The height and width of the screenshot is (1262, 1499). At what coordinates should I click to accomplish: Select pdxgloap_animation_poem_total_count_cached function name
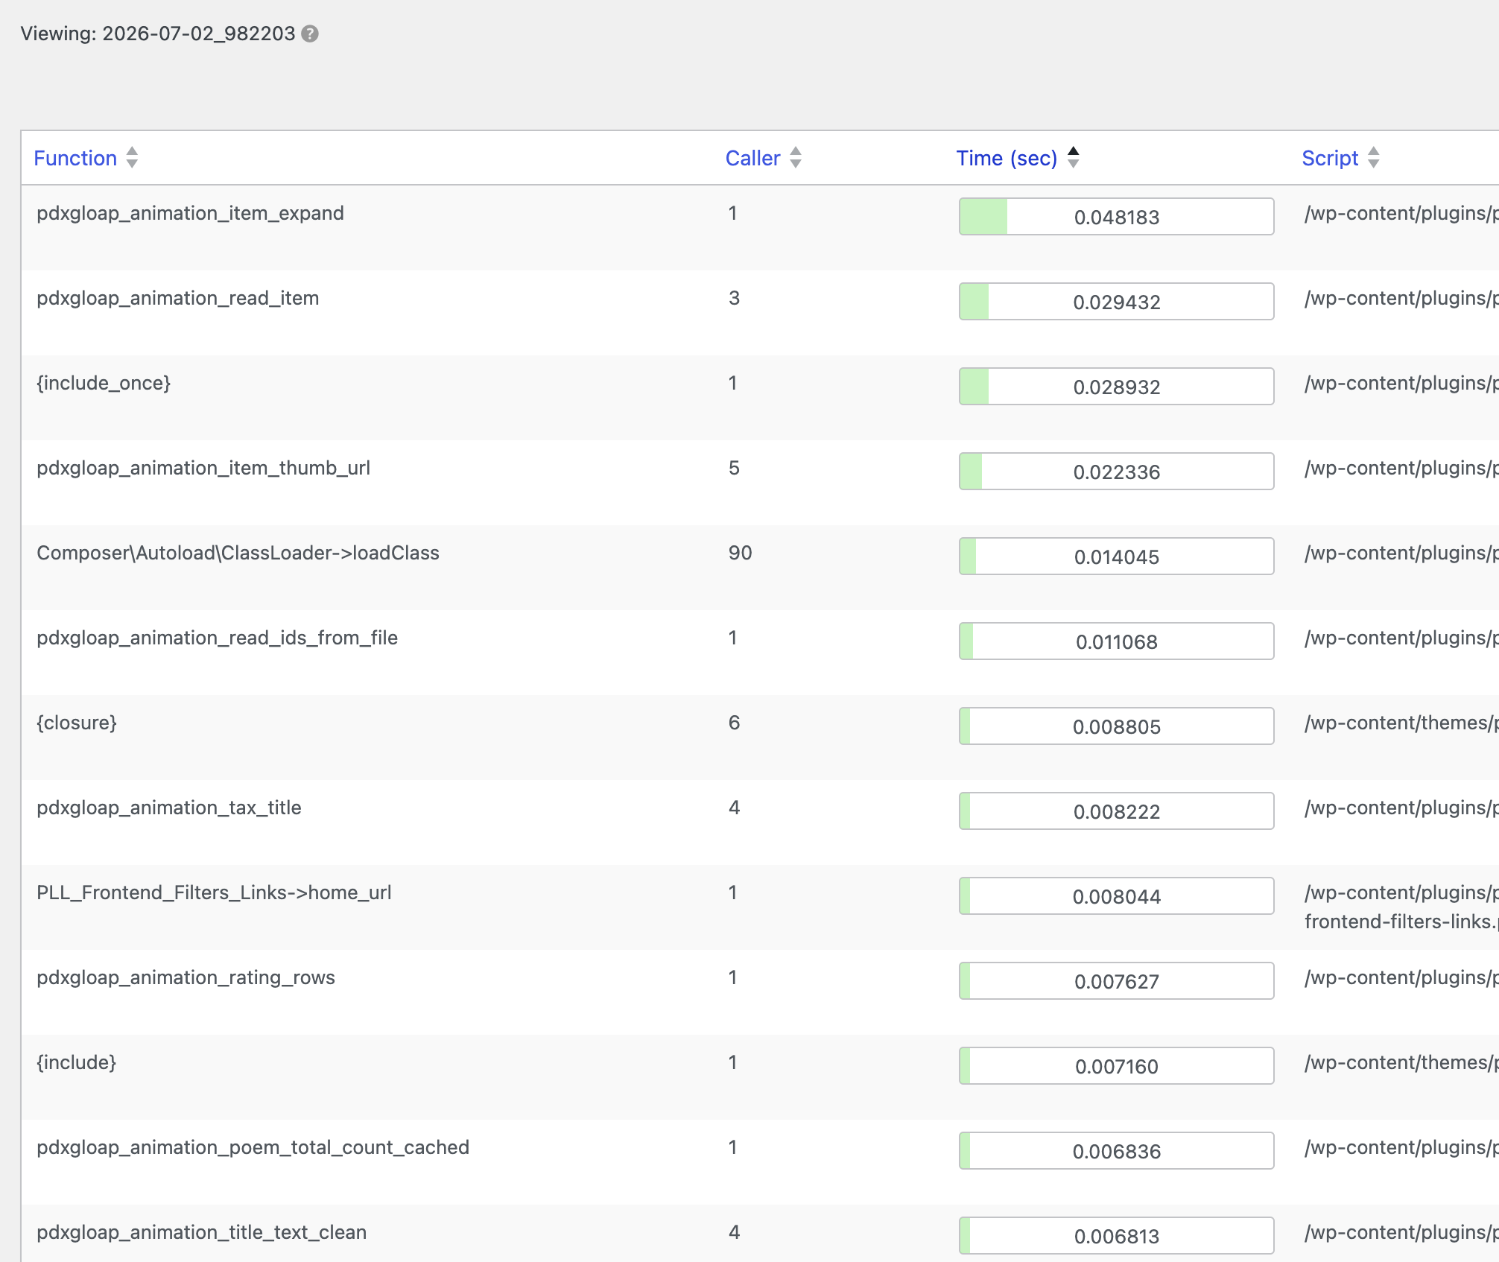pyautogui.click(x=253, y=1147)
